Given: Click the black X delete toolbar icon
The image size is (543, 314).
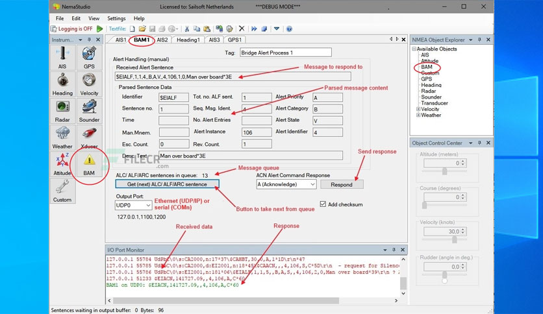Looking at the screenshot, I should tap(242, 29).
